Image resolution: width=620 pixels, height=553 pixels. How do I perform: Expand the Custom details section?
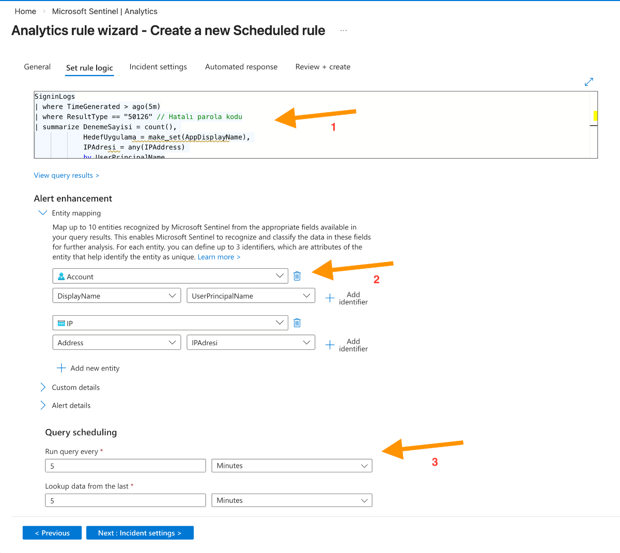click(x=42, y=387)
